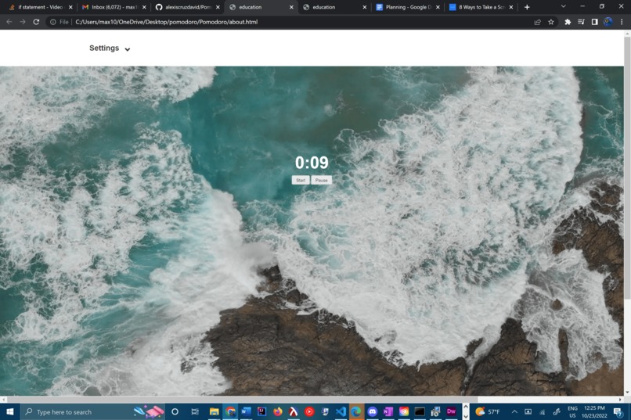The image size is (631, 420).
Task: Open OneNote from the taskbar
Action: point(388,411)
